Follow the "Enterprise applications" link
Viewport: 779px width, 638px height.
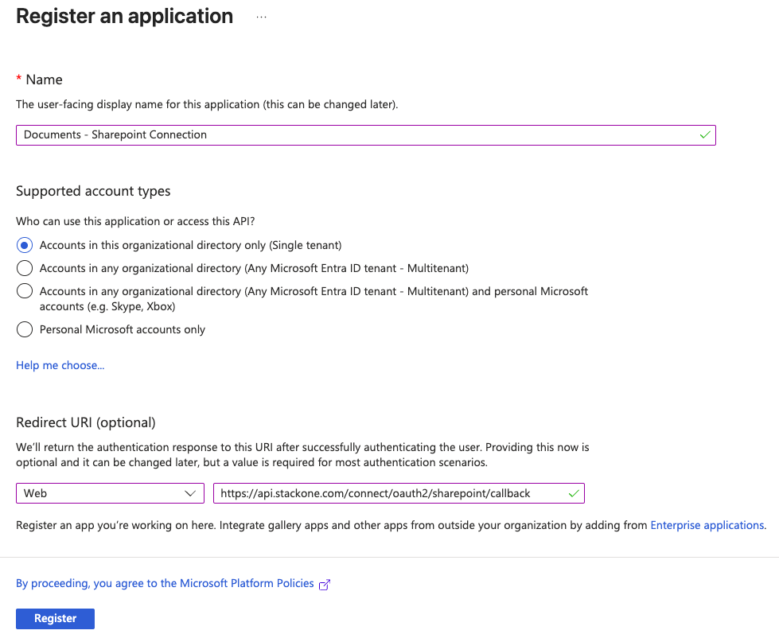[707, 525]
